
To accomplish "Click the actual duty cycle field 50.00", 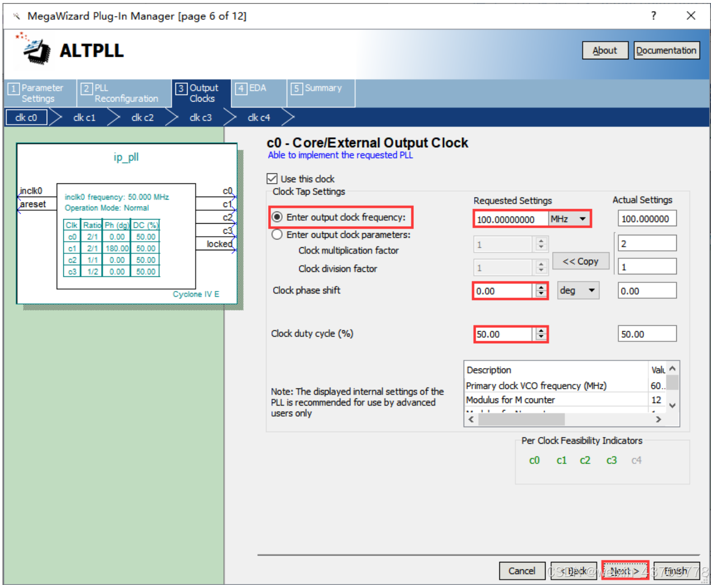I will click(647, 334).
